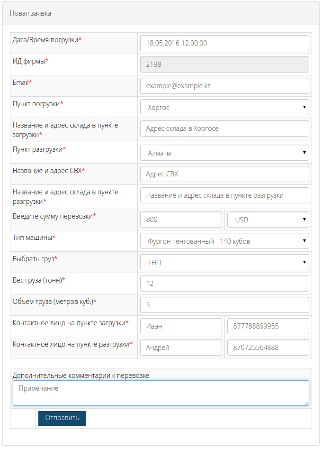The height and width of the screenshot is (449, 322).
Task: Click the Адрес СВХ input field
Action: point(224,174)
